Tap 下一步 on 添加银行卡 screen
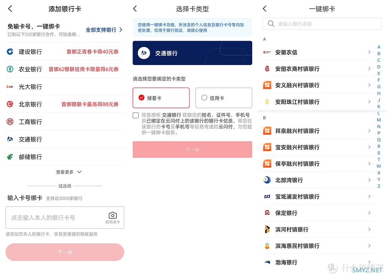This screenshot has height=277, width=387. pos(64,252)
